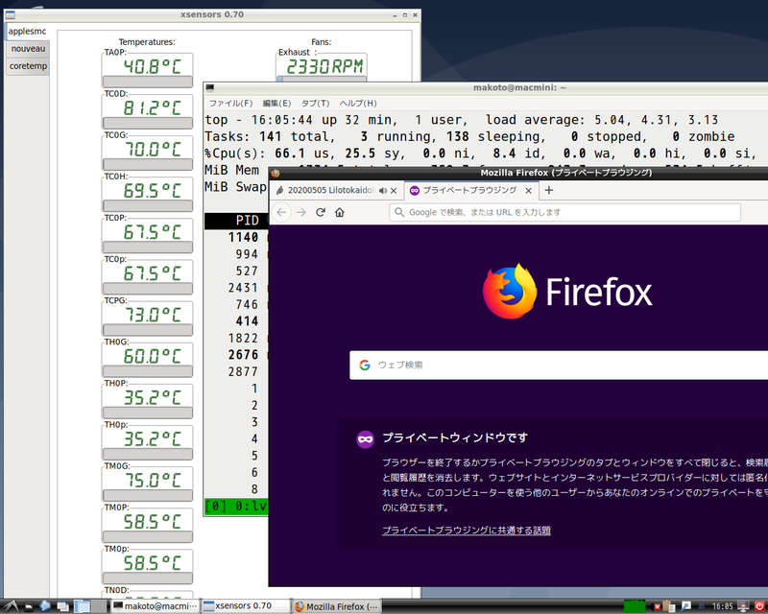Open the LXDE start menu icon

pos(10,605)
